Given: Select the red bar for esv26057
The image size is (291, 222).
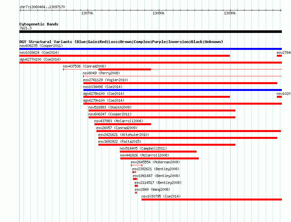Looking at the screenshot, I should tap(189, 131).
